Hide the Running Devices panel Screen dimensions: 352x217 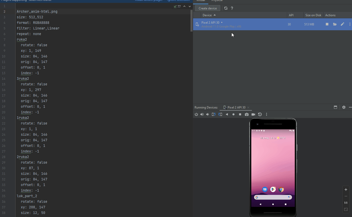click(350, 107)
